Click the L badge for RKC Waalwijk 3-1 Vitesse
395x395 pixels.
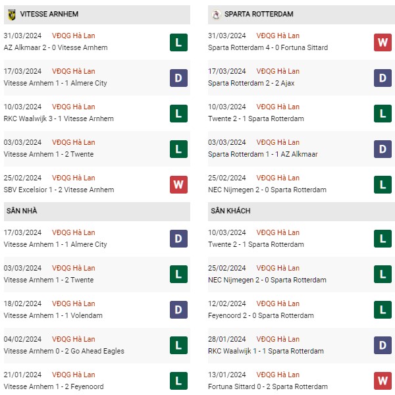coord(178,113)
